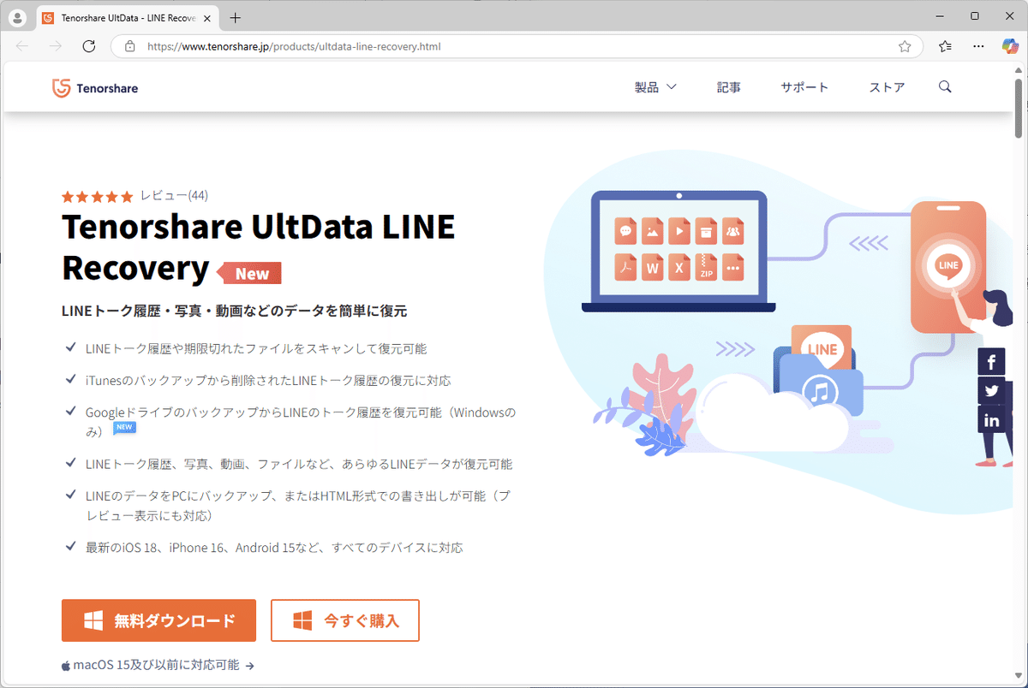
Task: View site information via the lock icon
Action: 130,46
